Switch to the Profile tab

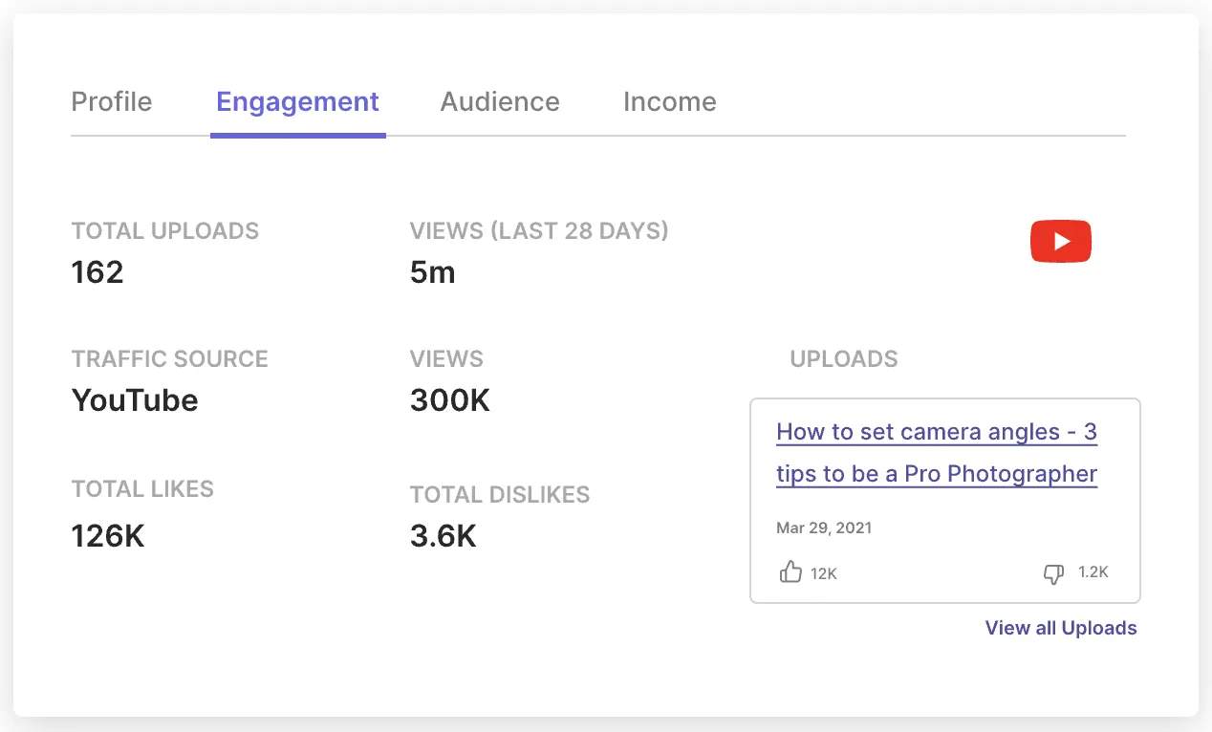tap(112, 101)
